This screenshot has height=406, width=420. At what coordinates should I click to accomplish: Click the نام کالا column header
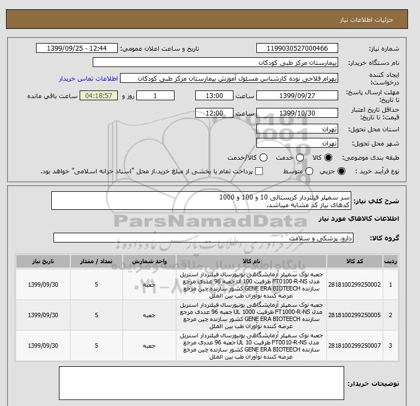[251, 261]
